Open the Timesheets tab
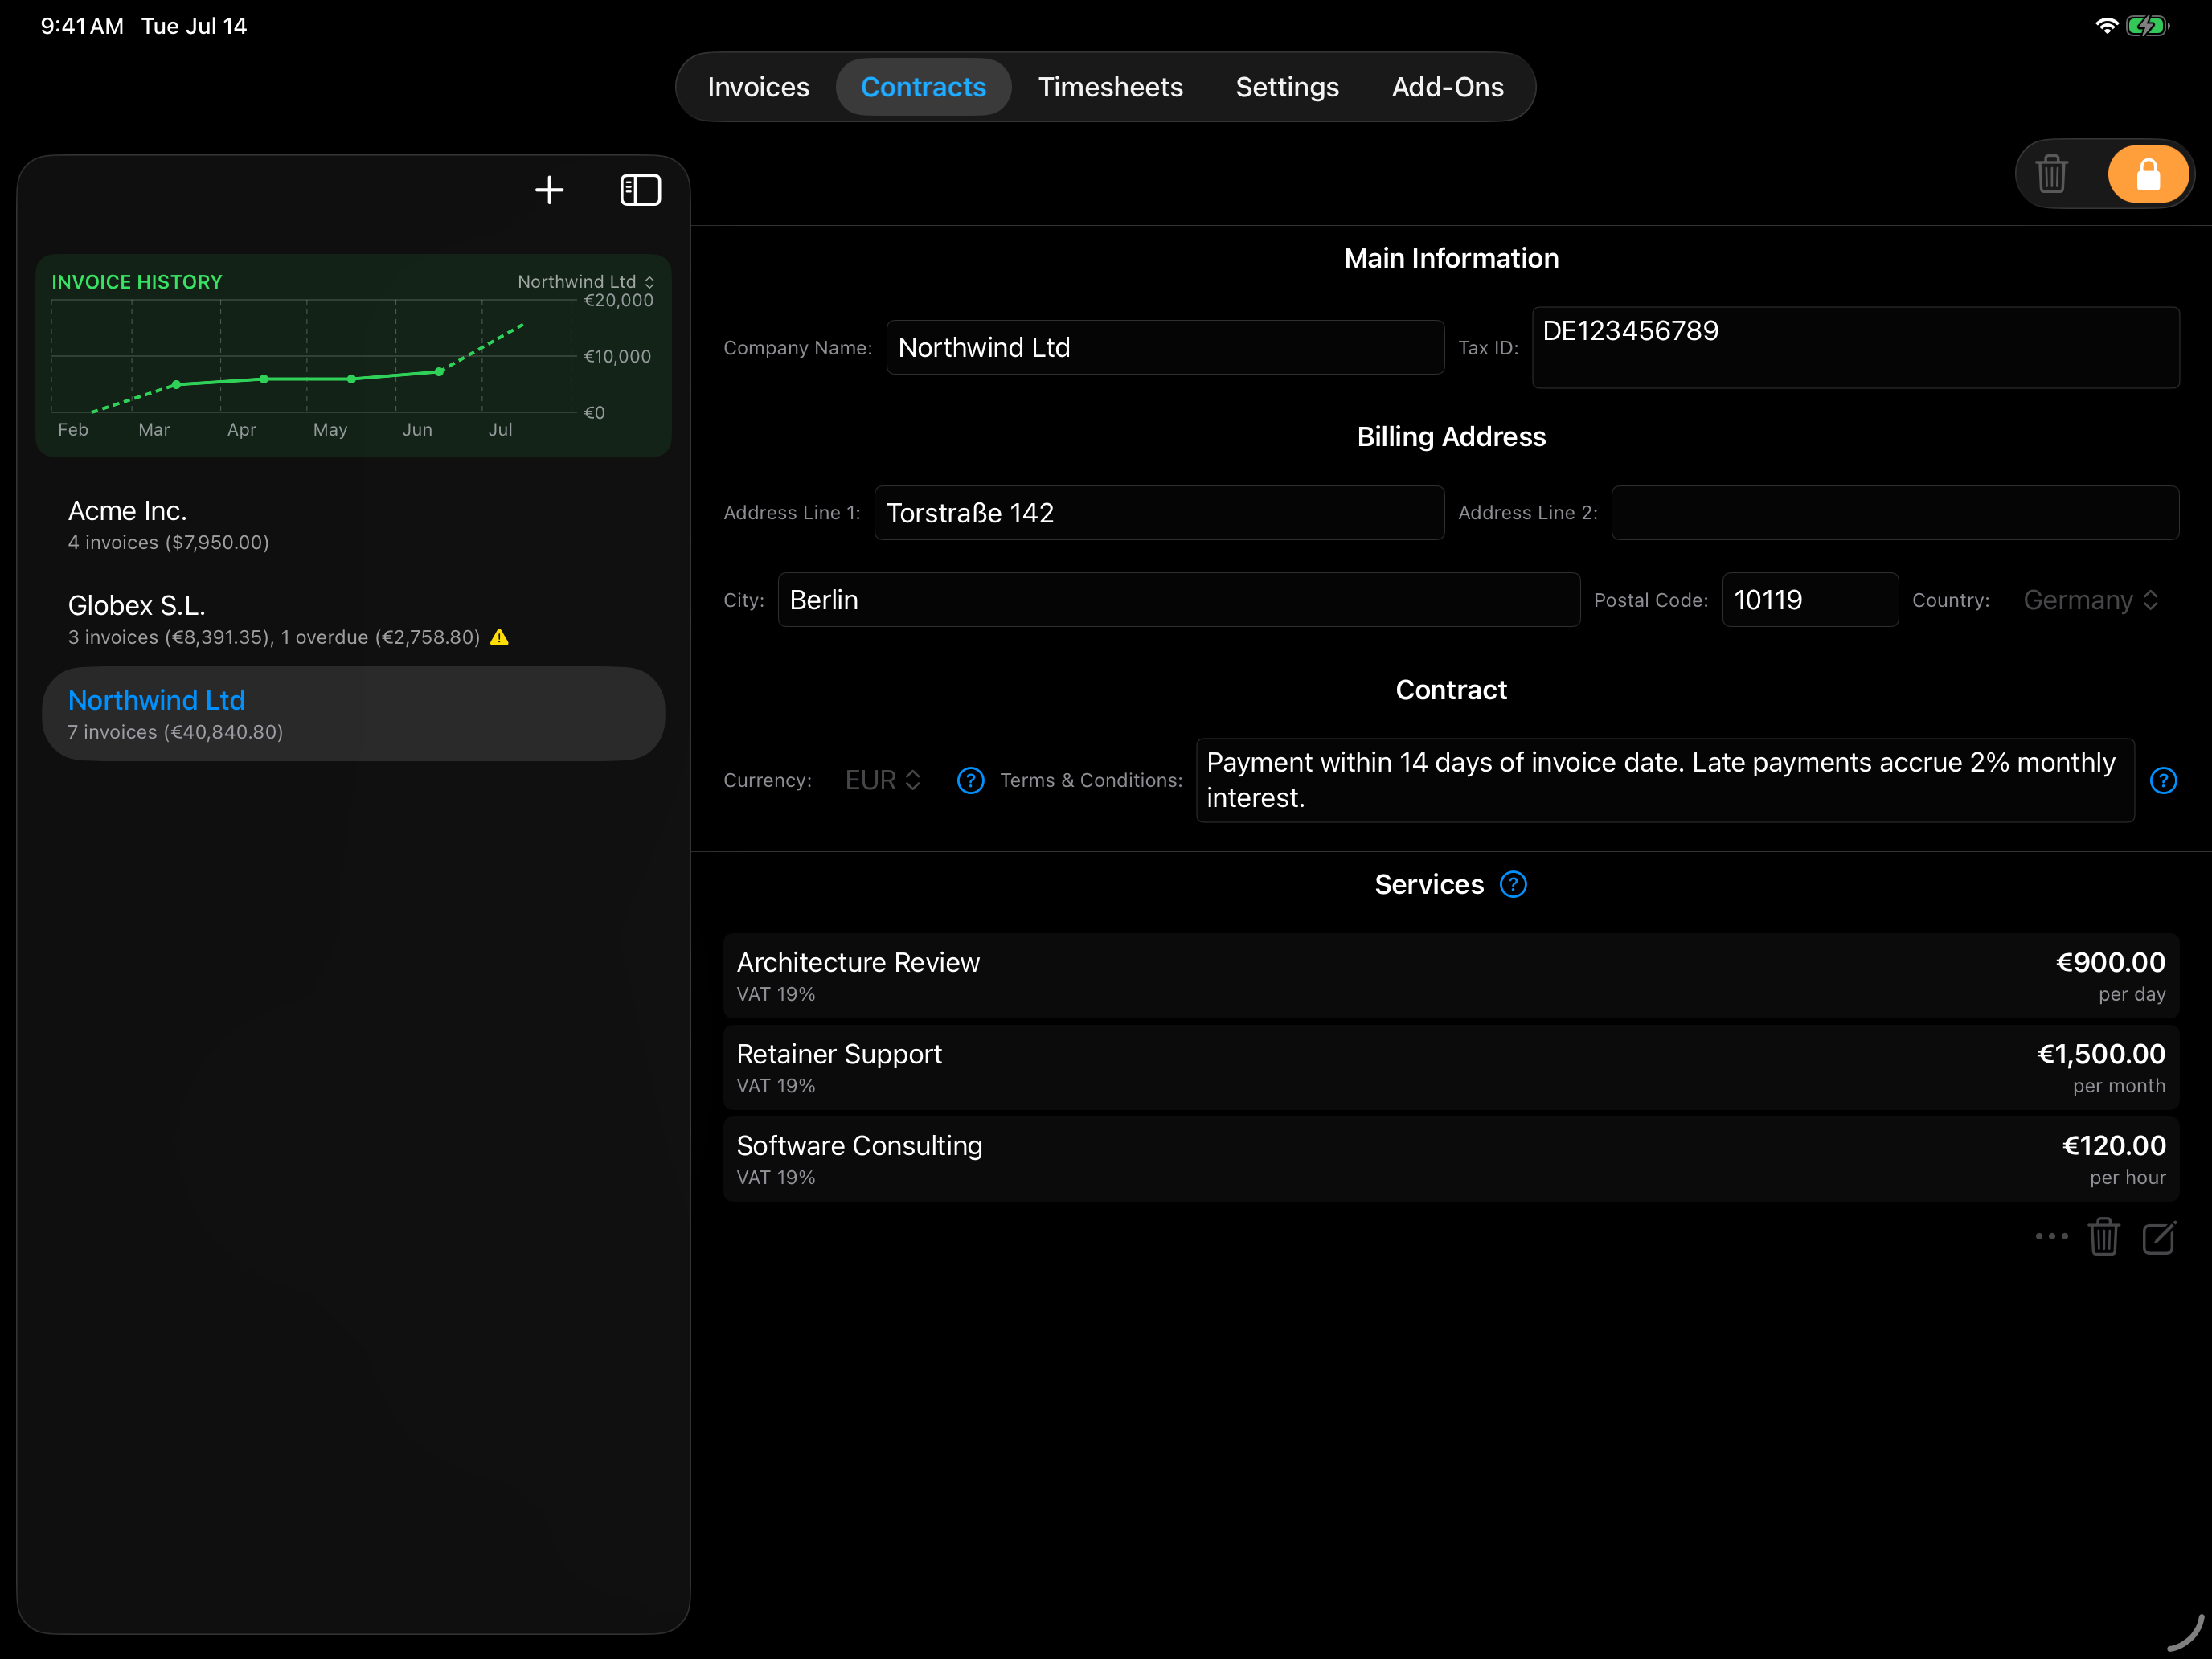The image size is (2212, 1659). pos(1110,87)
